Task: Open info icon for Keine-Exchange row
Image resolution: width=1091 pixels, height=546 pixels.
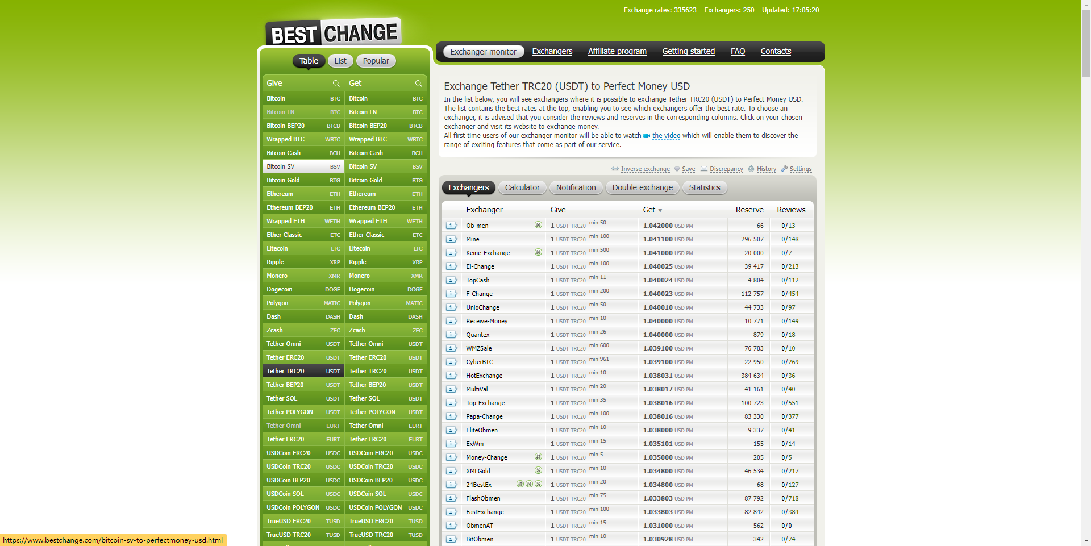Action: [x=451, y=253]
